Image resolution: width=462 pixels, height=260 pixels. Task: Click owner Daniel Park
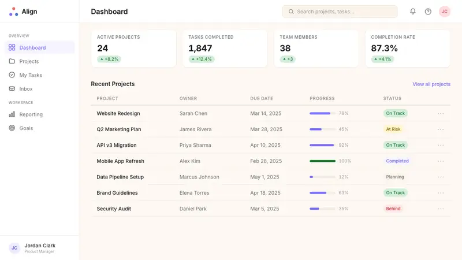point(193,209)
